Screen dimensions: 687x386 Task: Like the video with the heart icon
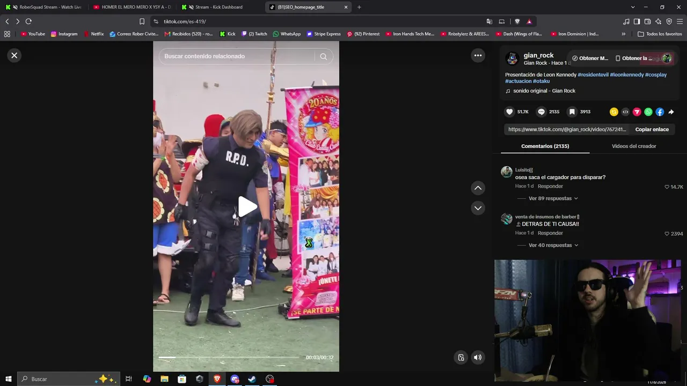pyautogui.click(x=509, y=112)
